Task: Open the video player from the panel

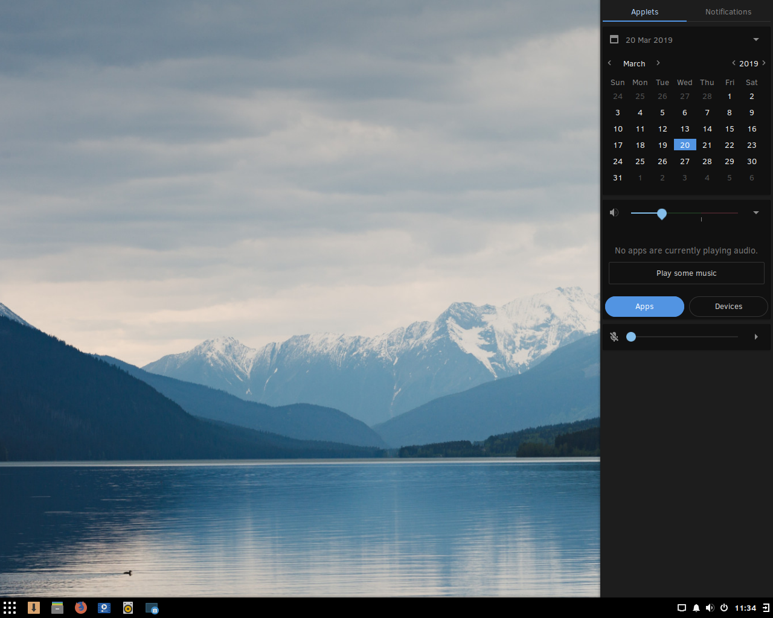Action: click(x=104, y=608)
